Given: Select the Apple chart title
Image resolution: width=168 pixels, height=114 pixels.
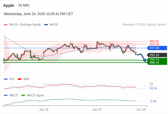Looking at the screenshot, I should pyautogui.click(x=9, y=5).
